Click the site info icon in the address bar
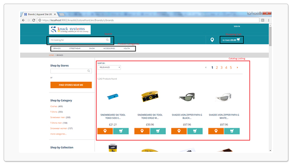Screen dimensions: 292x165 click(40, 20)
